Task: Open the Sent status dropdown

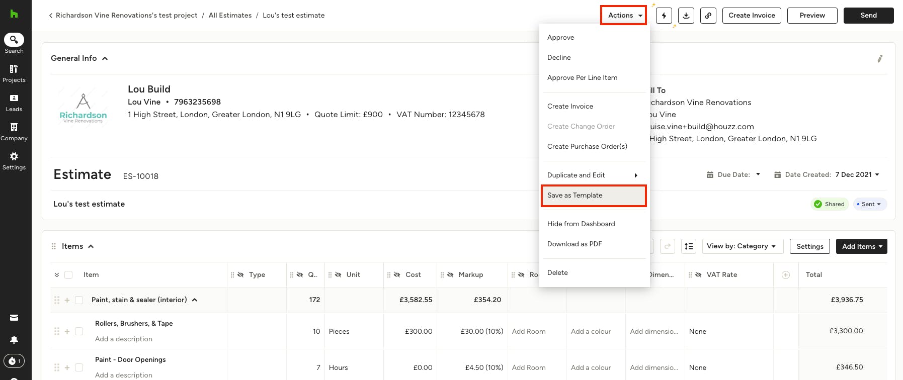Action: [870, 204]
